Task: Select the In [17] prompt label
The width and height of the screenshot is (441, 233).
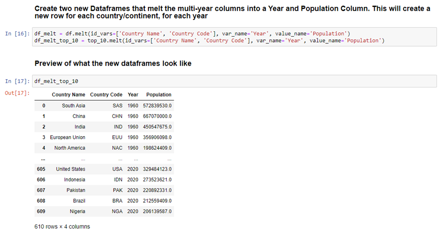Action: coord(18,81)
